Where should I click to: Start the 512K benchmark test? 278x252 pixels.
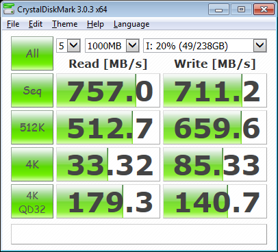pyautogui.click(x=32, y=127)
